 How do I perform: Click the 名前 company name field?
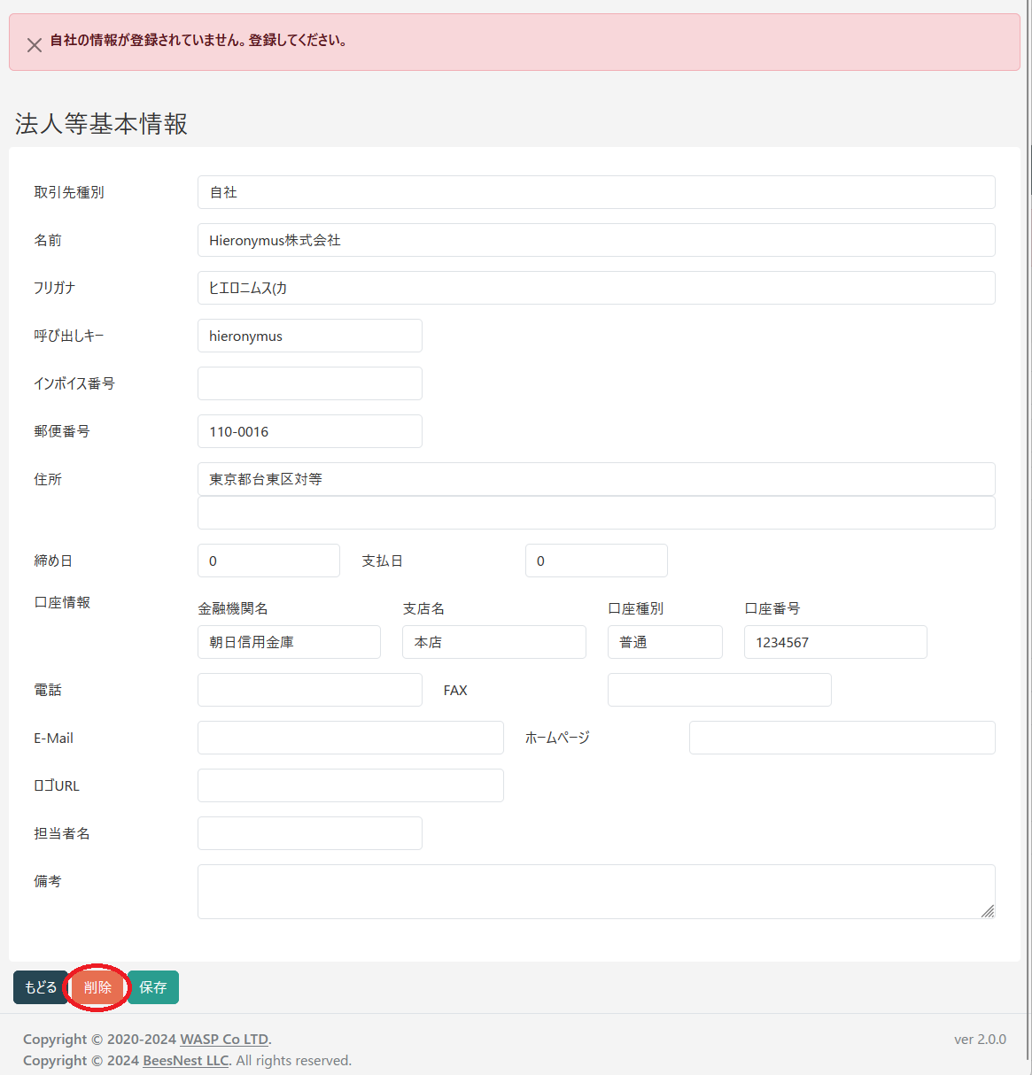coord(595,240)
